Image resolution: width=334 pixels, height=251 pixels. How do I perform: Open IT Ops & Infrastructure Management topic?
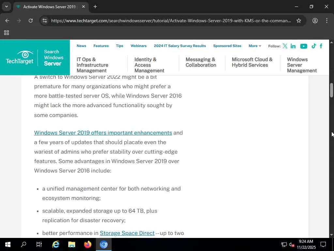[92, 65]
